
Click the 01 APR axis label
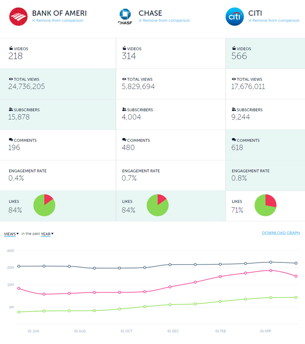[265, 331]
